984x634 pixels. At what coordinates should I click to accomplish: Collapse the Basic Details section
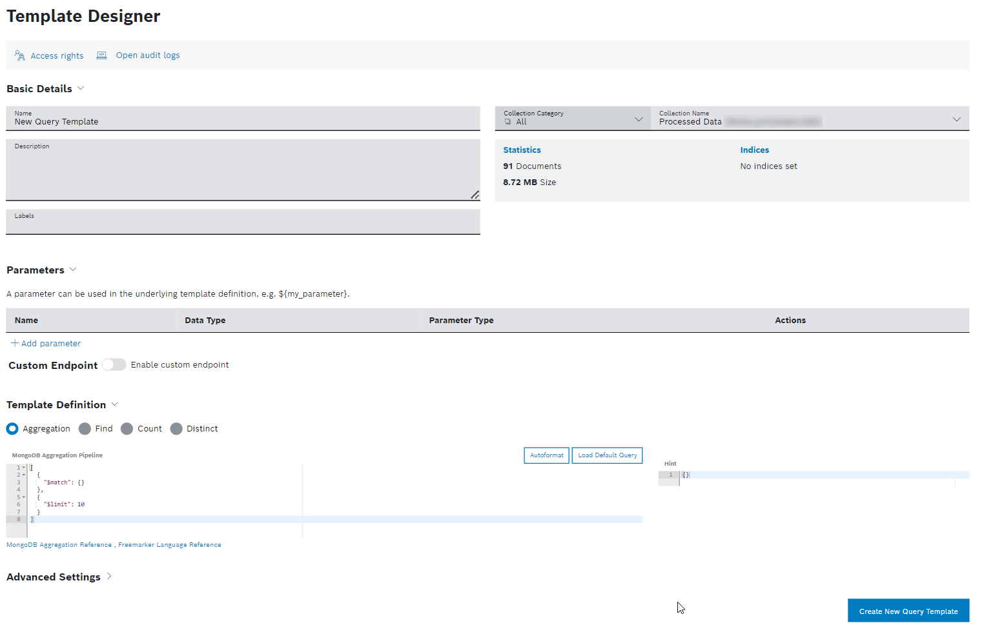(x=81, y=88)
